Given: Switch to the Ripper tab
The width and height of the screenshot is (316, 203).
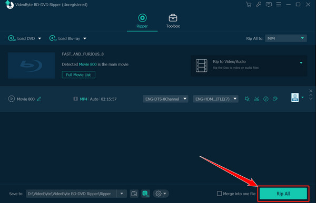Looking at the screenshot, I should [x=142, y=21].
